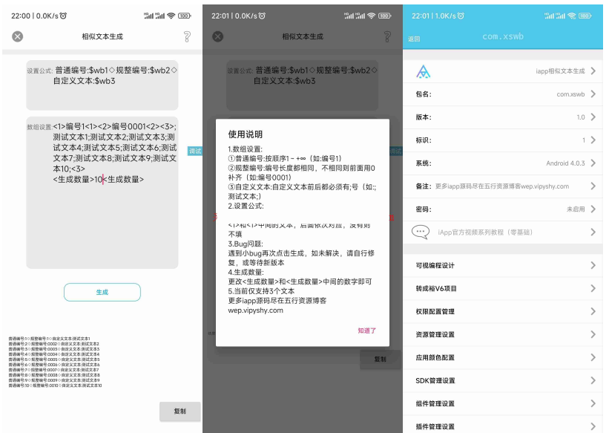This screenshot has height=433, width=609.
Task: Tap 返回 to go back
Action: click(x=414, y=39)
